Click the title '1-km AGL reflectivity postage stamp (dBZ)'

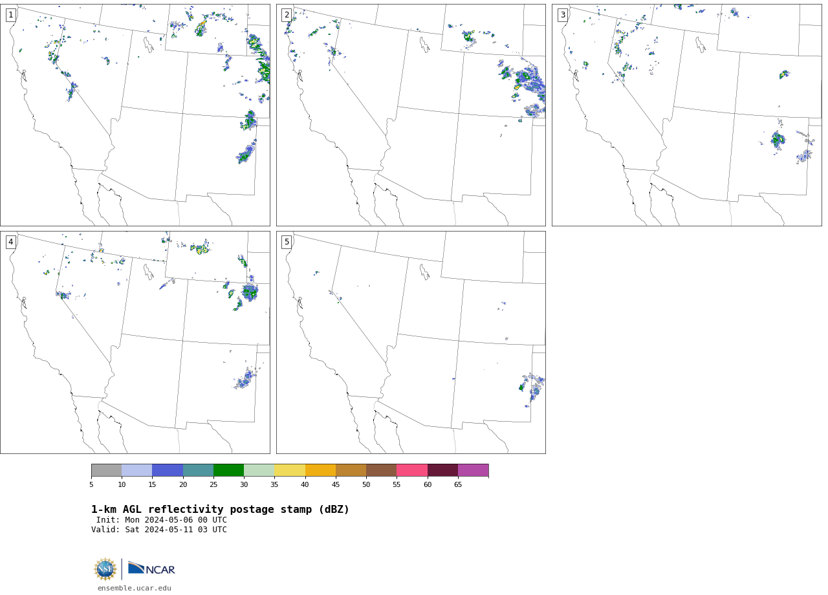tap(220, 510)
